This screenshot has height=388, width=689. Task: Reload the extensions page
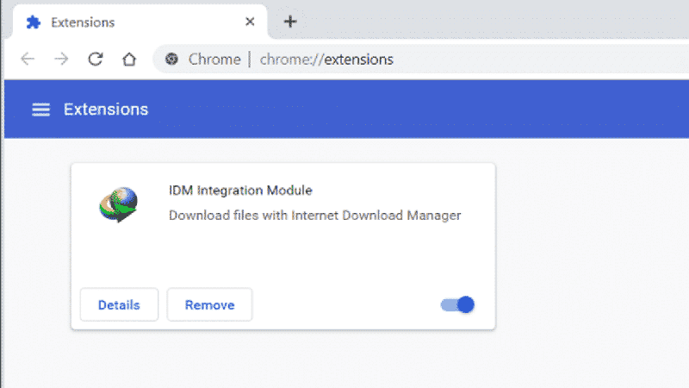coord(96,59)
